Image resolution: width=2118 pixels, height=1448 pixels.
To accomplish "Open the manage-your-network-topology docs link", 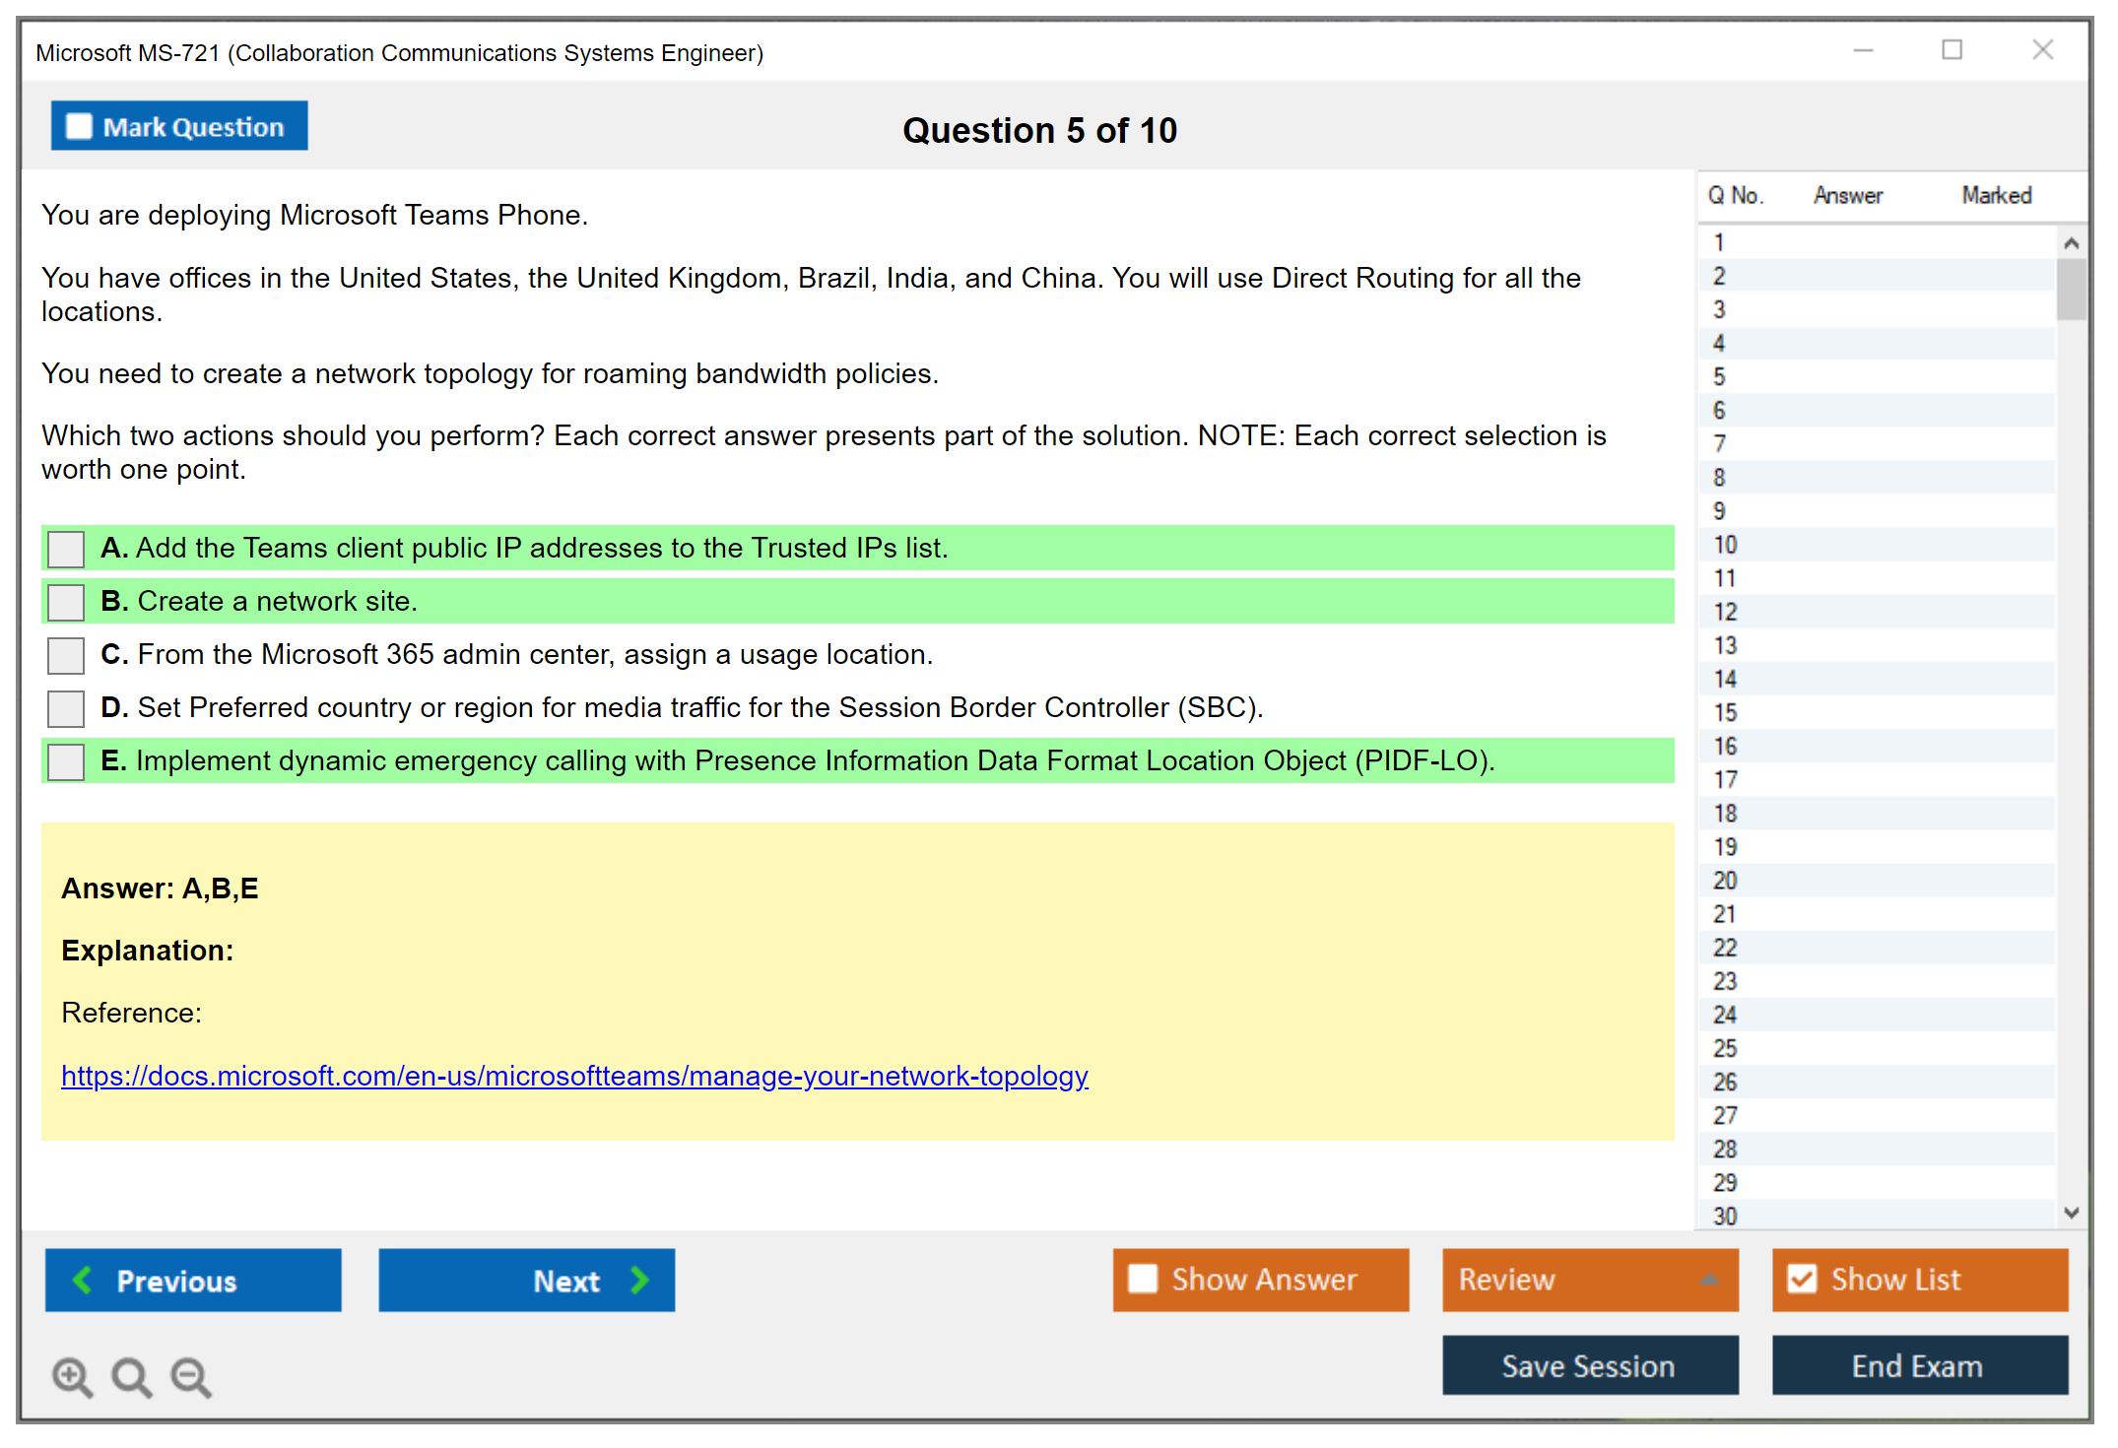I will pos(574,1076).
